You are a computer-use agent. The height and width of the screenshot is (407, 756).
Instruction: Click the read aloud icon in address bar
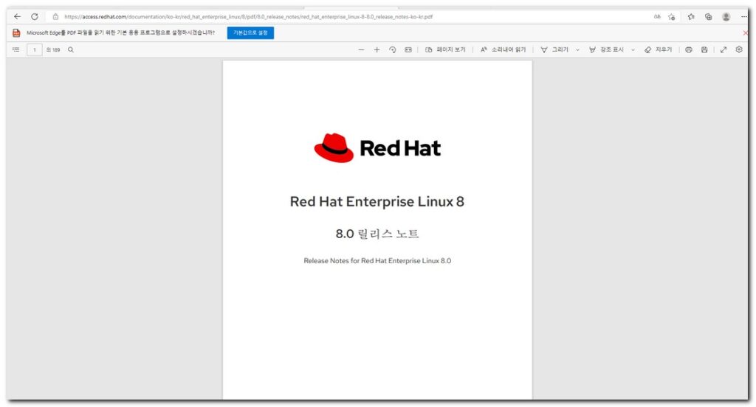(x=657, y=16)
